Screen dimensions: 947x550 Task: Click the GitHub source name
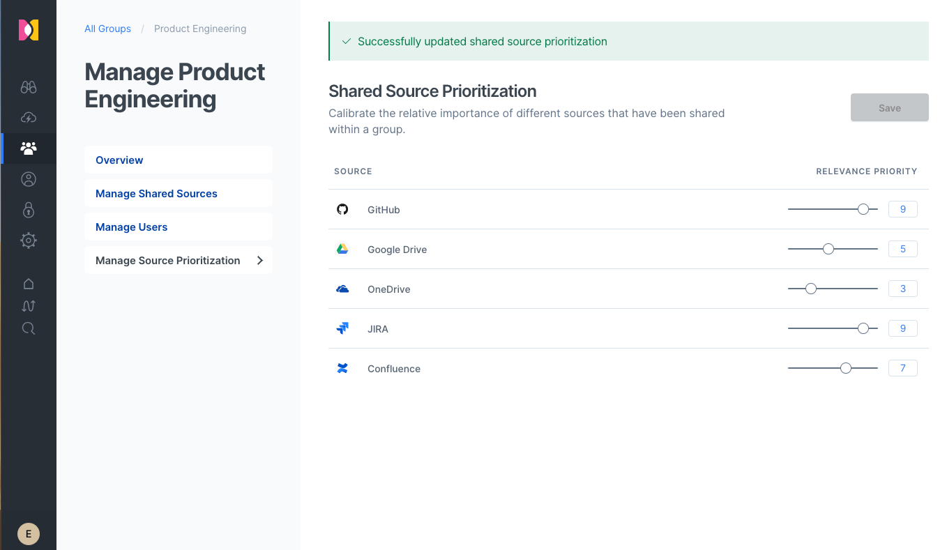[x=384, y=210]
